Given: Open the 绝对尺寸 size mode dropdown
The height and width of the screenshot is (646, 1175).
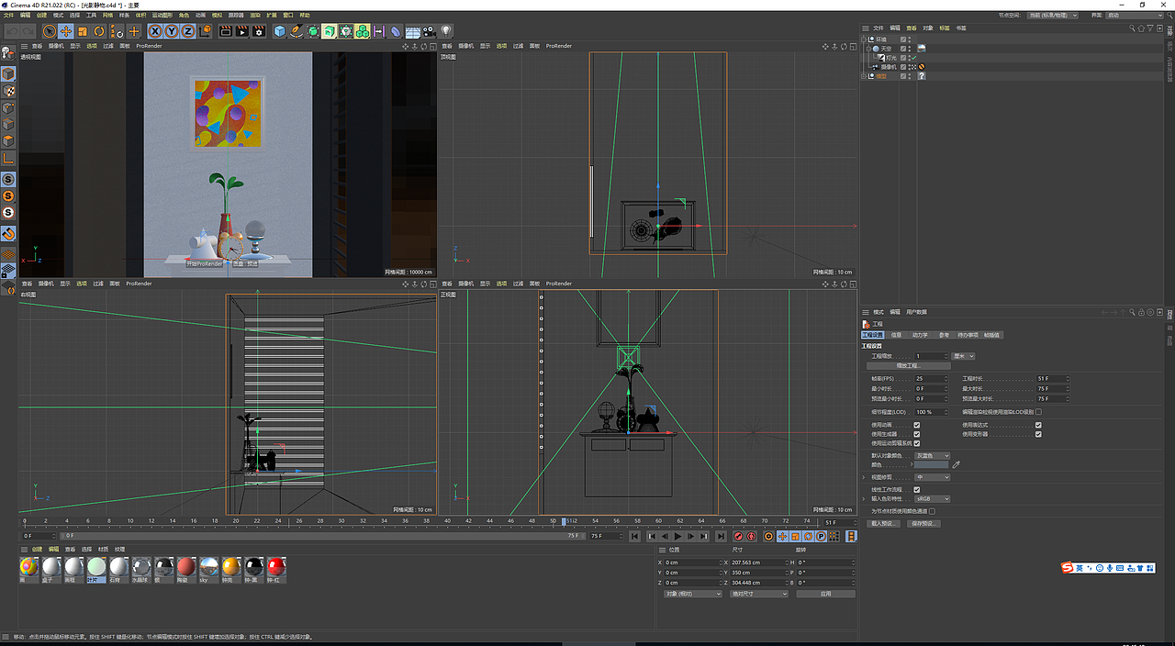Looking at the screenshot, I should pos(759,594).
